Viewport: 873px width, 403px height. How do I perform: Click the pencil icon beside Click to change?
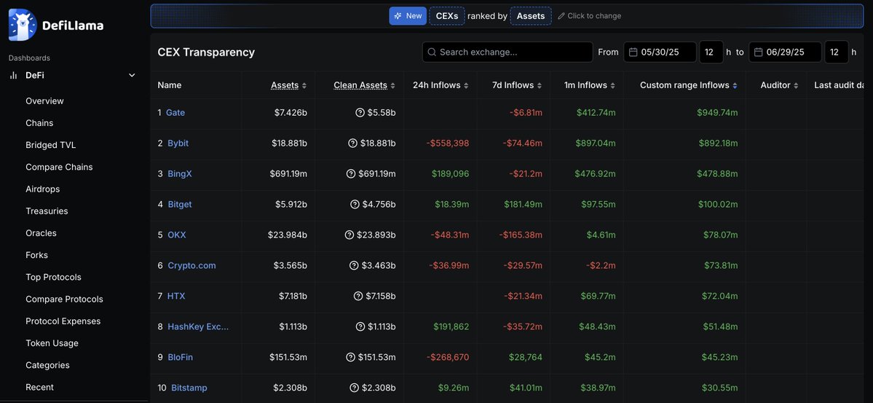click(561, 16)
